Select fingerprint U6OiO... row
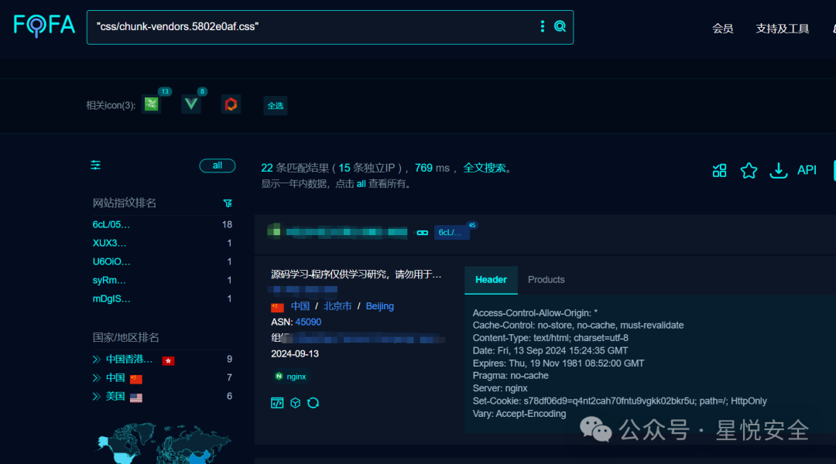Viewport: 836px width, 464px height. coord(162,261)
